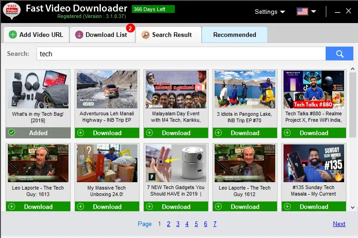Download Leo Laporte The Tech Guy 1612
Viewport: 358px width, 238px height.
pyautogui.click(x=245, y=207)
